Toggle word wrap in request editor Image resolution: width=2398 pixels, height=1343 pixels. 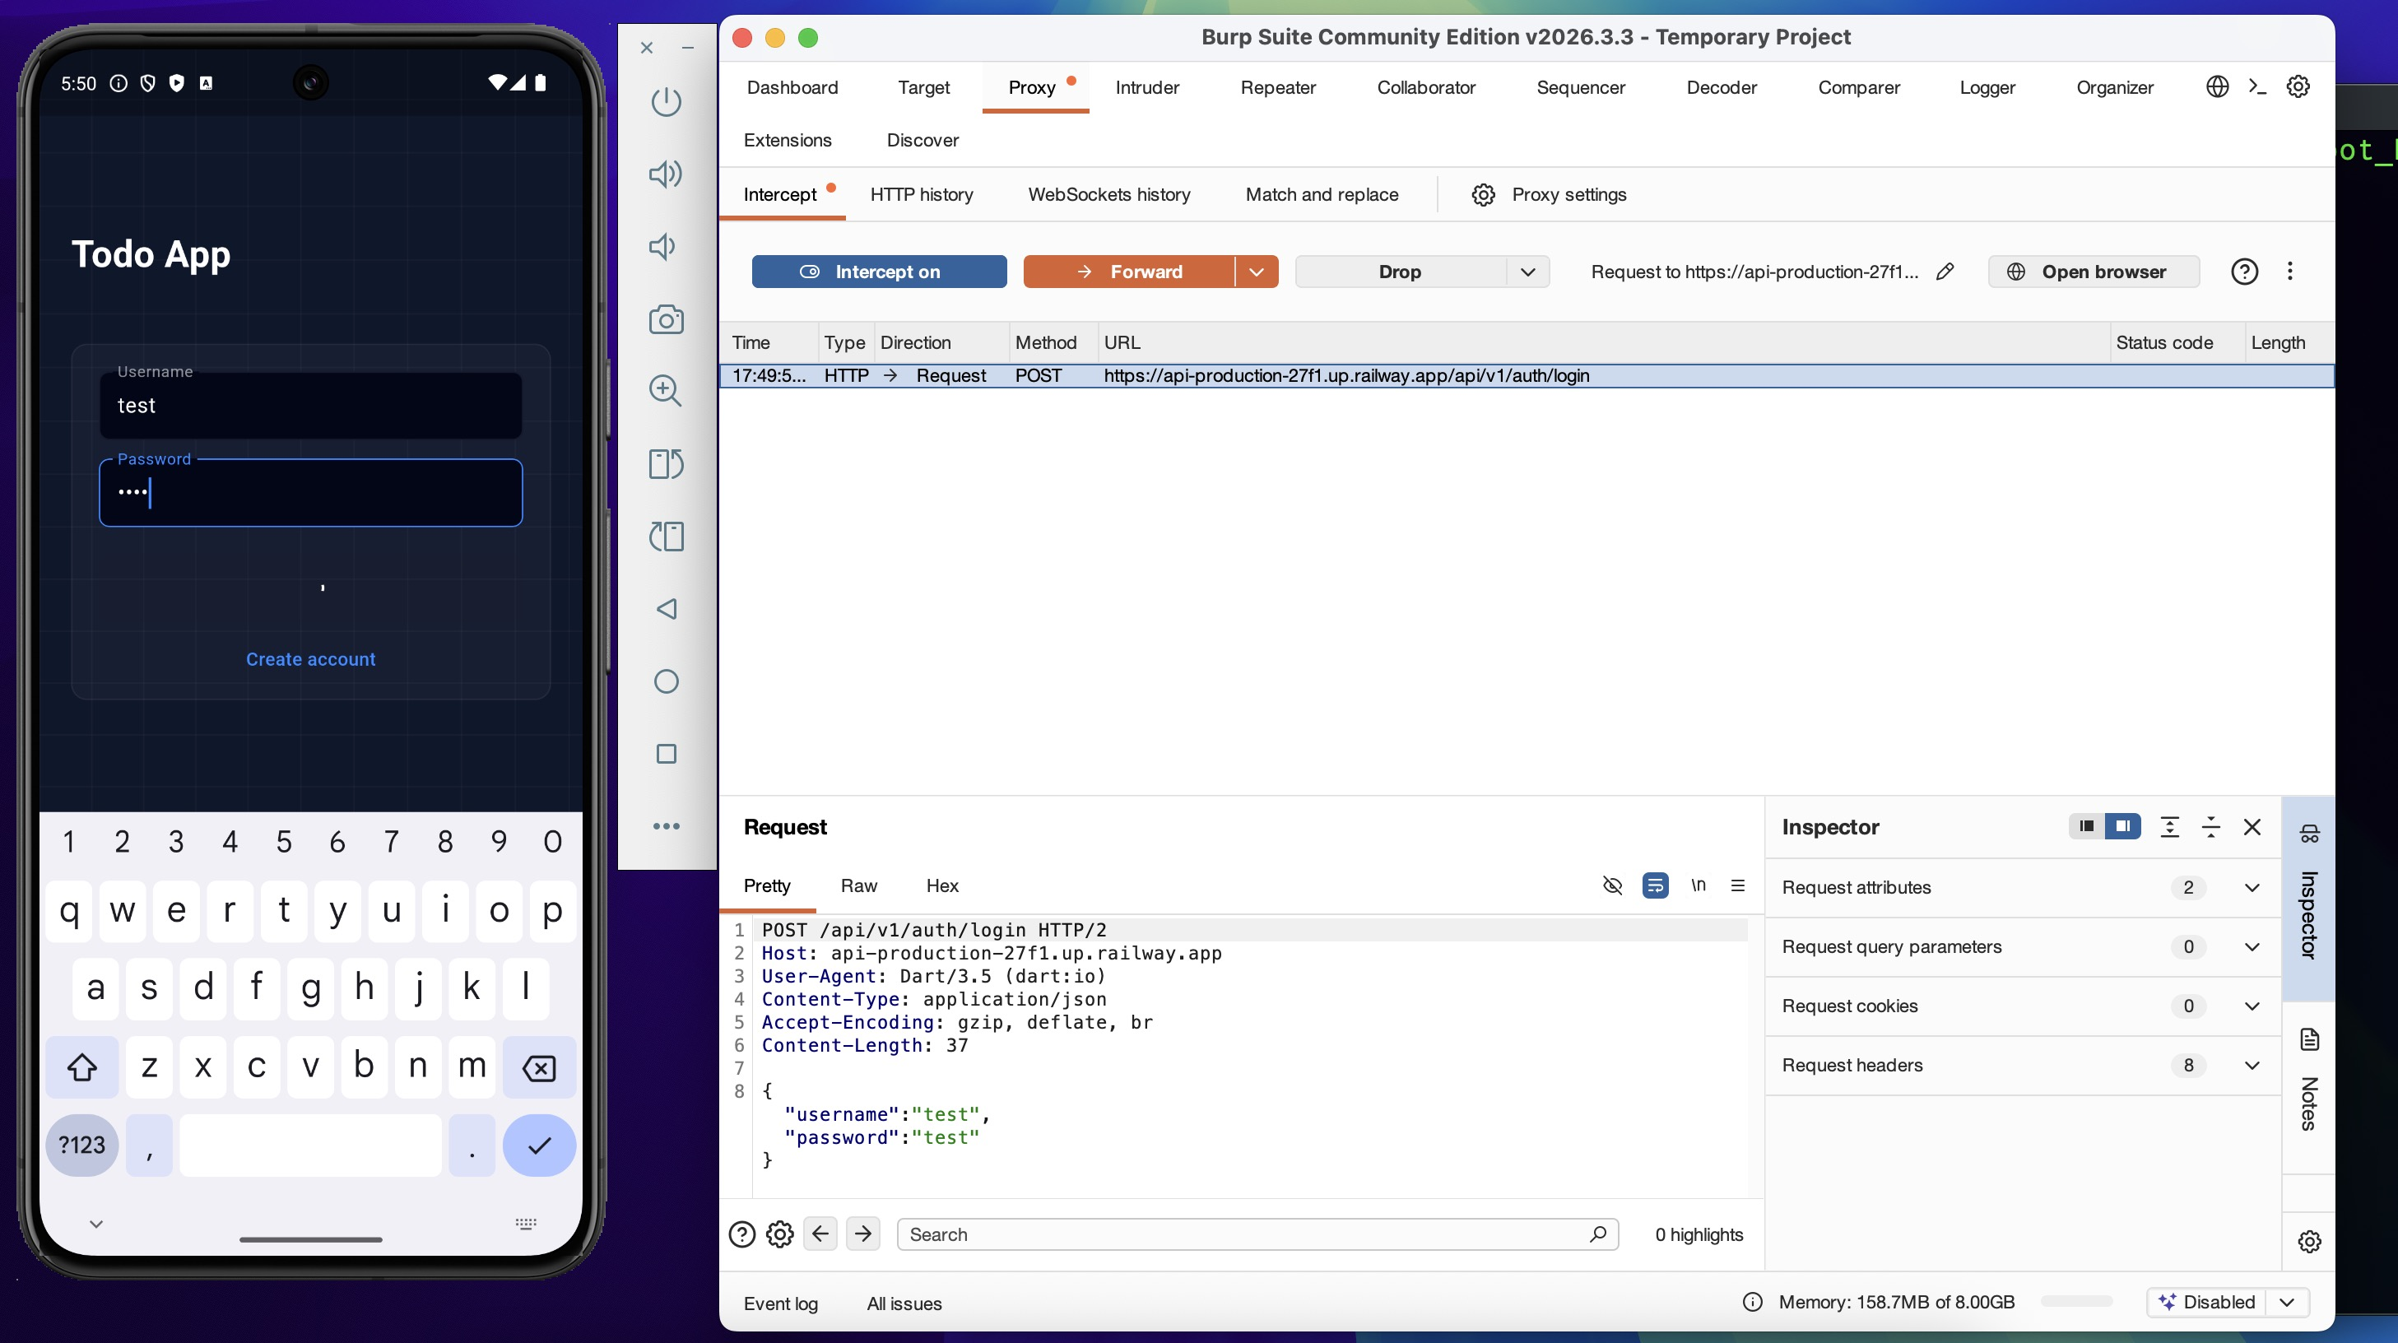(1655, 885)
